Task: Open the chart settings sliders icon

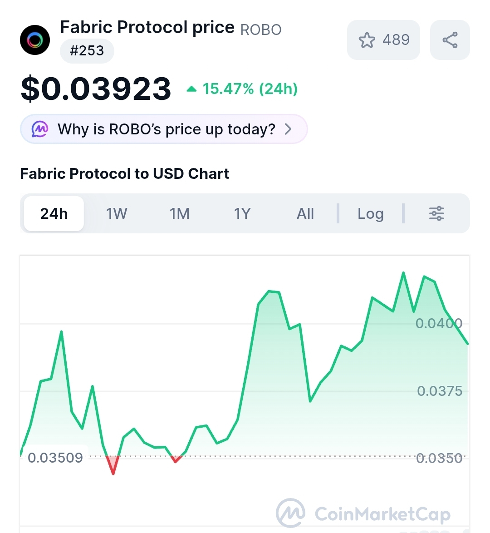Action: 436,213
